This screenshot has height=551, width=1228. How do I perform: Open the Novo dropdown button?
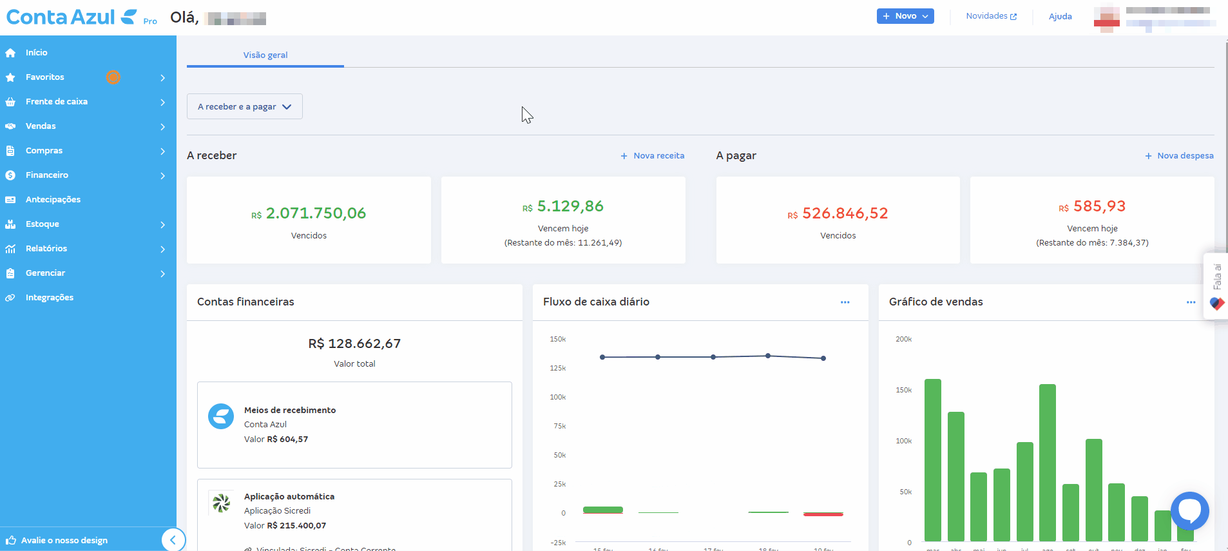click(905, 16)
